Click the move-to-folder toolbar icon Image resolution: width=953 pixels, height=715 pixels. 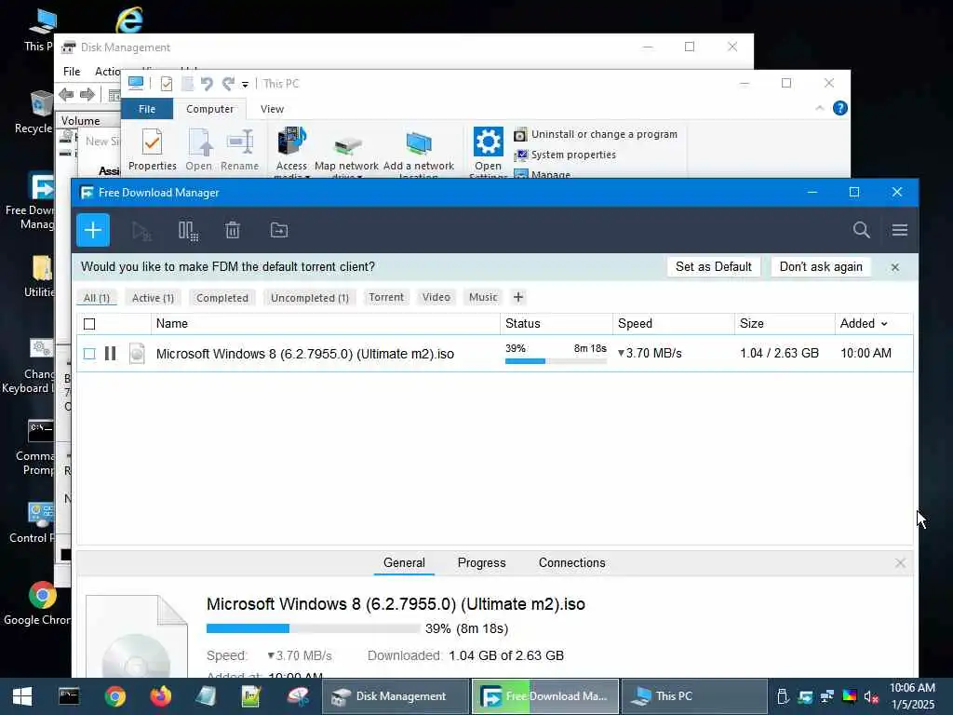coord(279,230)
